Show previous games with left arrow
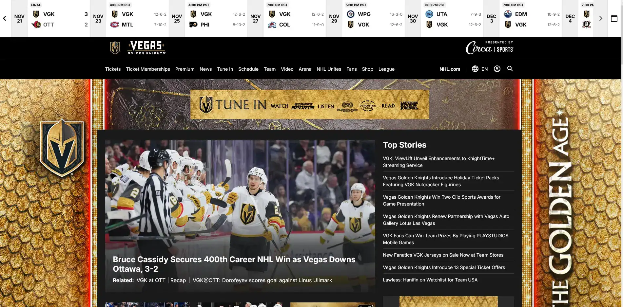623x307 pixels. (x=5, y=18)
